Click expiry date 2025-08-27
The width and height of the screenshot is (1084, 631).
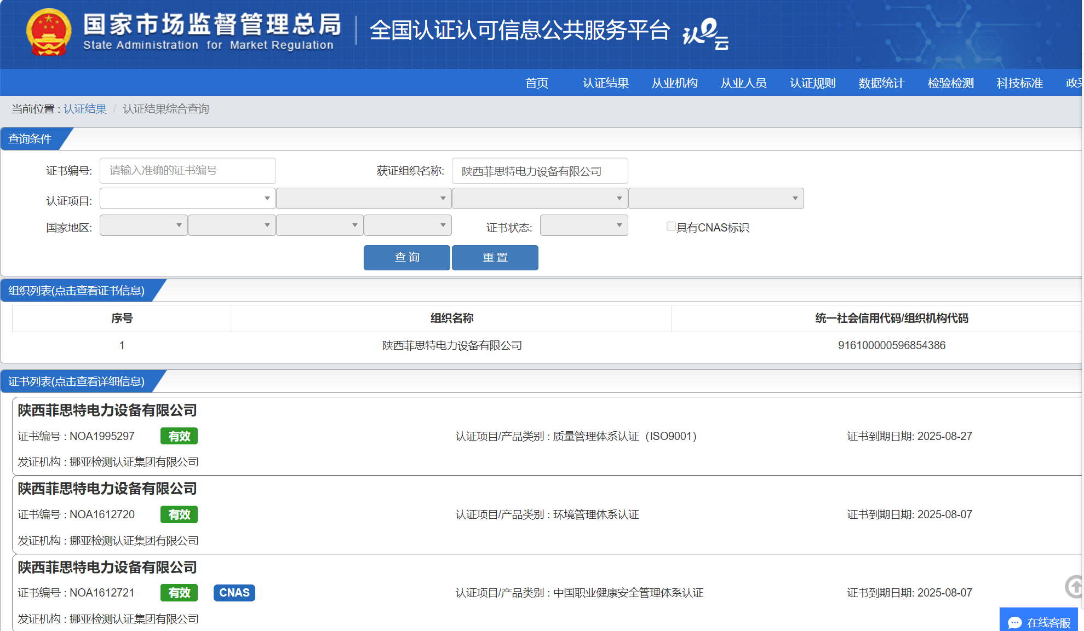point(945,436)
